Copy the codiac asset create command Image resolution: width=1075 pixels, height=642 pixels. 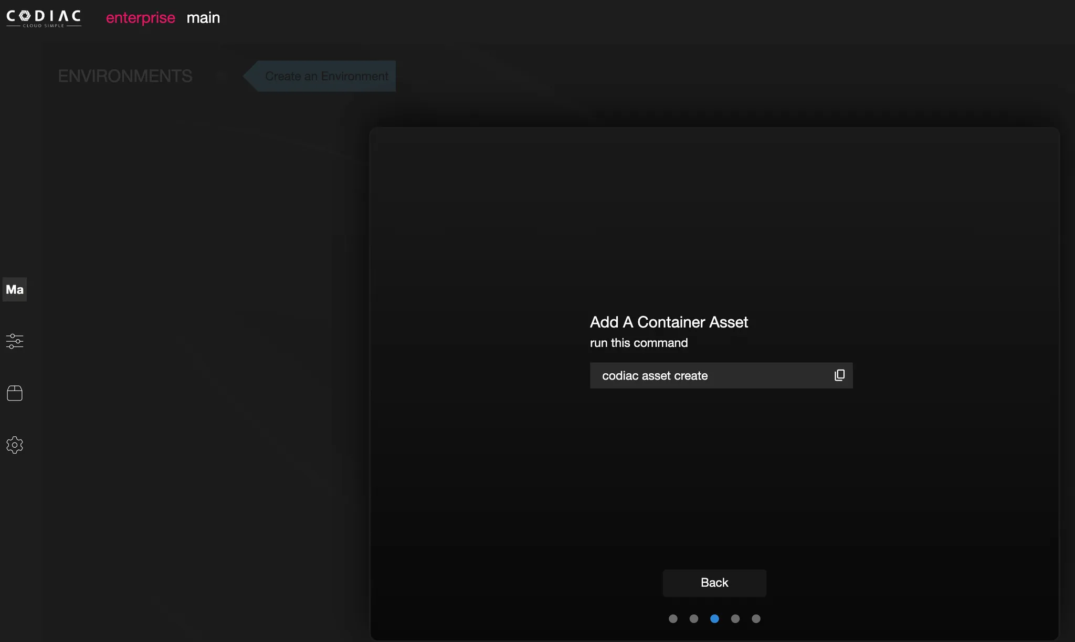pyautogui.click(x=839, y=375)
